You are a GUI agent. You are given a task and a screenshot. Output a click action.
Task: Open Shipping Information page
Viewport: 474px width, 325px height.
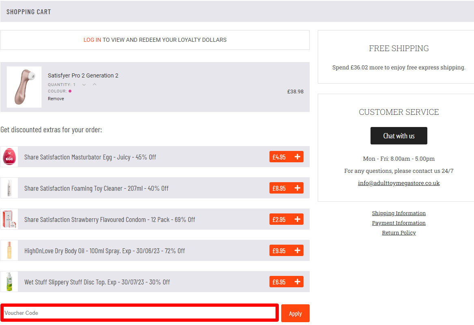click(x=399, y=213)
